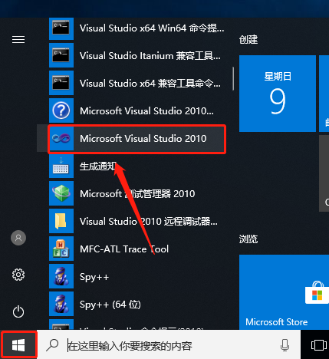Click the user account avatar icon
The image size is (329, 359).
point(18,238)
